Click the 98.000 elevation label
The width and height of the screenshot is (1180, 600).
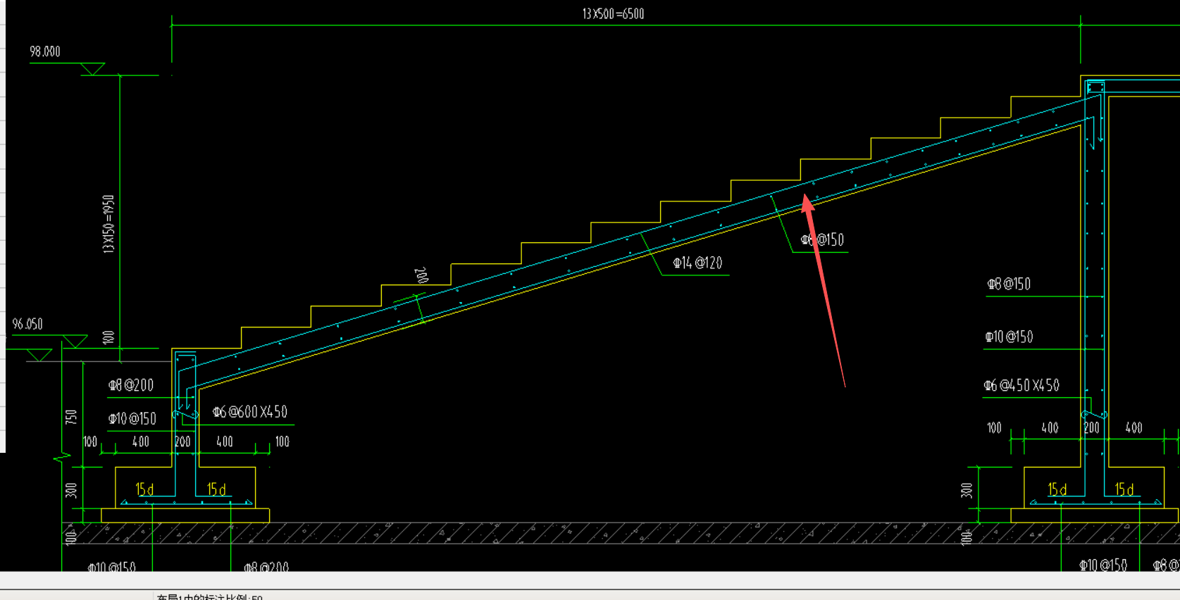tap(45, 51)
